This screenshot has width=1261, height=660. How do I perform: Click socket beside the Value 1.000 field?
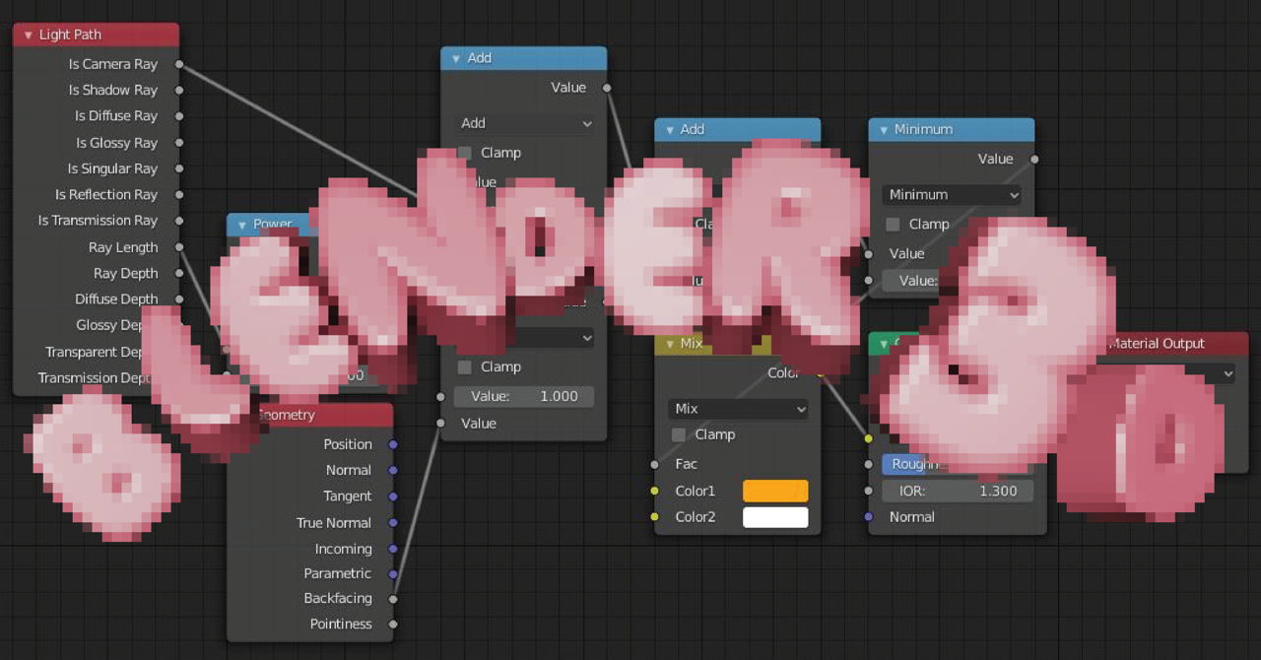[441, 396]
